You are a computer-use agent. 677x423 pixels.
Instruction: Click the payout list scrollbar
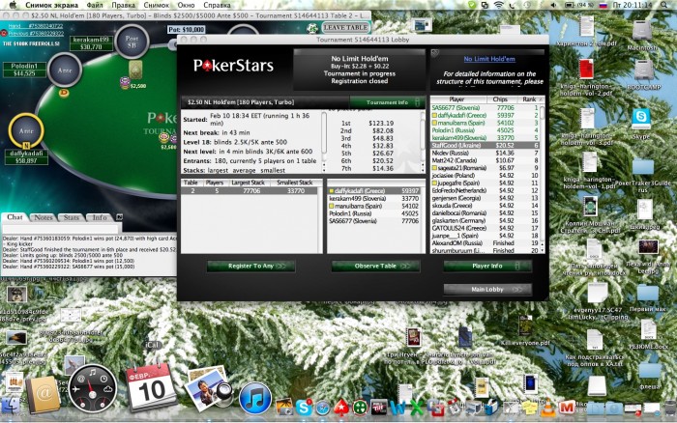[x=423, y=141]
